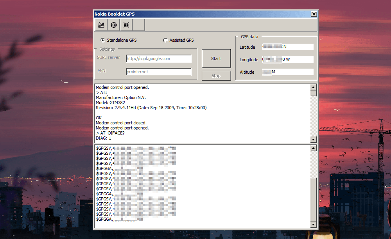This screenshot has width=391, height=239.
Task: Click the modem/router toolbar icon
Action: pyautogui.click(x=101, y=25)
